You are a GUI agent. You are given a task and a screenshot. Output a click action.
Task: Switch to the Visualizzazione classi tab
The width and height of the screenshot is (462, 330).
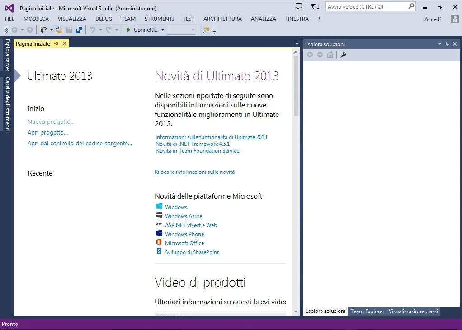pyautogui.click(x=413, y=311)
